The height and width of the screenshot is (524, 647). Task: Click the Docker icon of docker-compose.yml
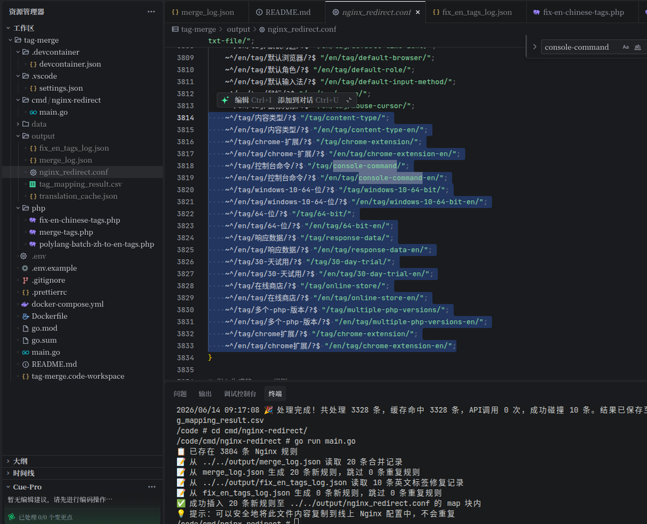(x=25, y=304)
